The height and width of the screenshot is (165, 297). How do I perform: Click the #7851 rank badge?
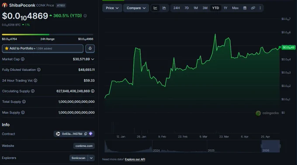coord(61,6)
